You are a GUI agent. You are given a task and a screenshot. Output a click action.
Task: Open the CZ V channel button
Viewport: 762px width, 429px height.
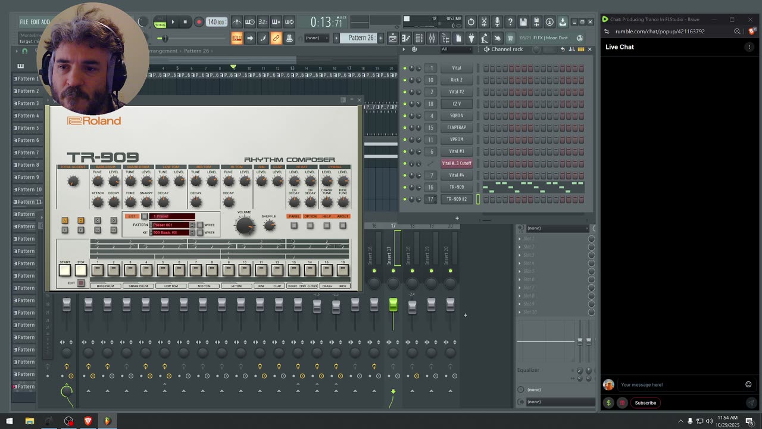[x=457, y=104]
